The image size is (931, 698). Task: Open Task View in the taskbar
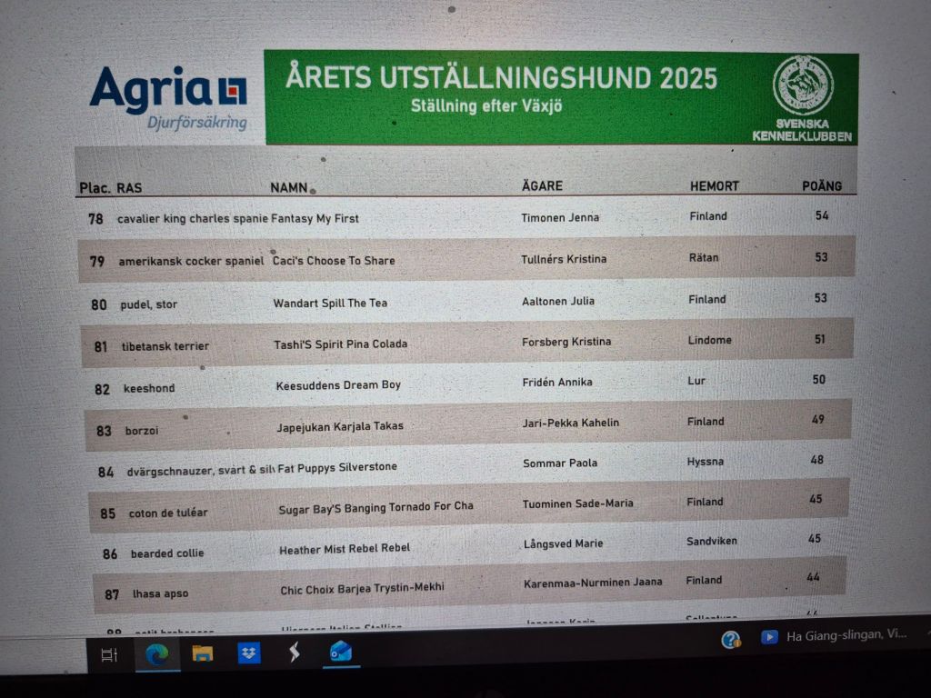(109, 654)
